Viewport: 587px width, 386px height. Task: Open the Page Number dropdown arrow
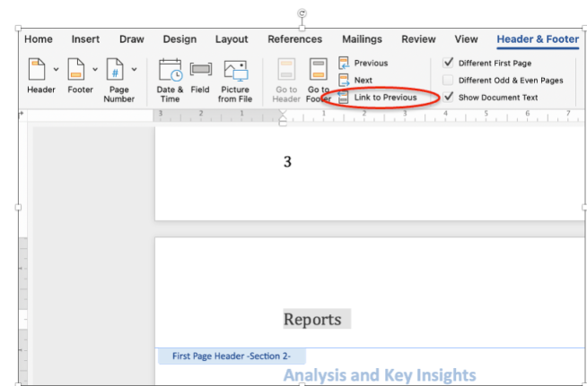135,69
